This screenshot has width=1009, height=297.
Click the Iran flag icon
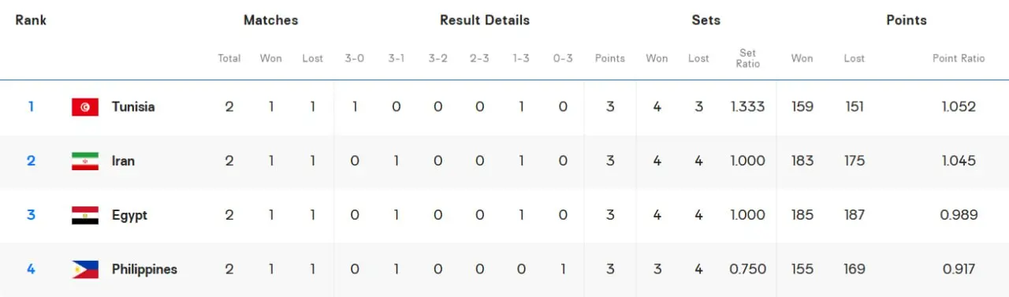tap(85, 161)
